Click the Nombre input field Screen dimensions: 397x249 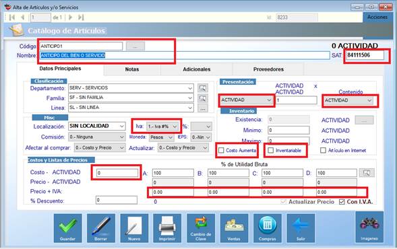[185, 55]
